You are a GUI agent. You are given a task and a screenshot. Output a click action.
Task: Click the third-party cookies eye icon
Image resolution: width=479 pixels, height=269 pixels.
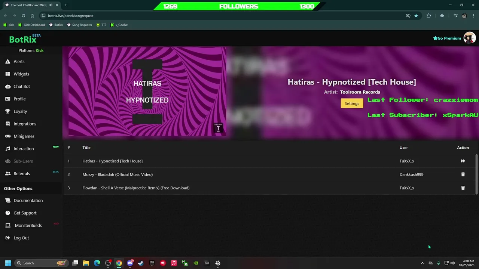[x=408, y=16]
